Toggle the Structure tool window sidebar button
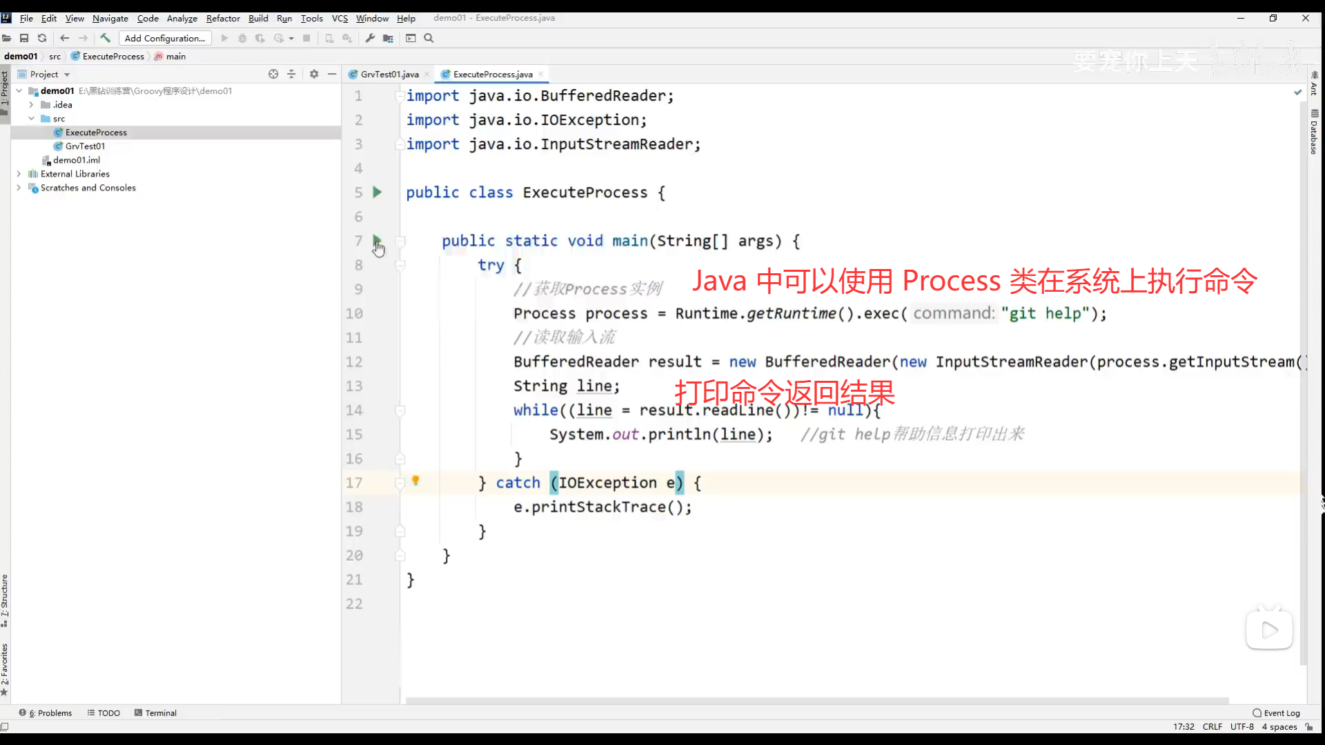Viewport: 1325px width, 745px height. (x=5, y=600)
